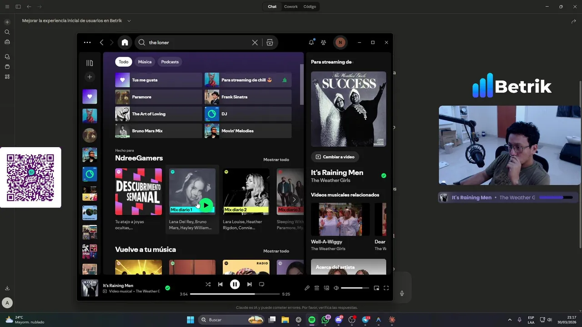
Task: Open friends activity icon
Action: tap(323, 42)
